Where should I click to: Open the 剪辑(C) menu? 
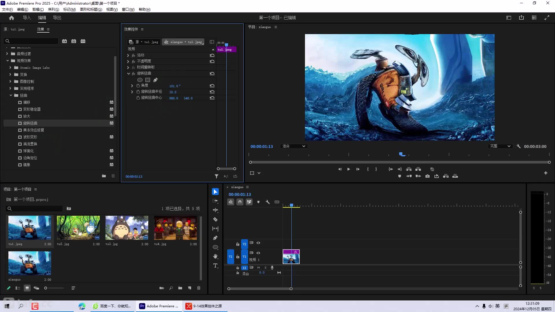38,10
